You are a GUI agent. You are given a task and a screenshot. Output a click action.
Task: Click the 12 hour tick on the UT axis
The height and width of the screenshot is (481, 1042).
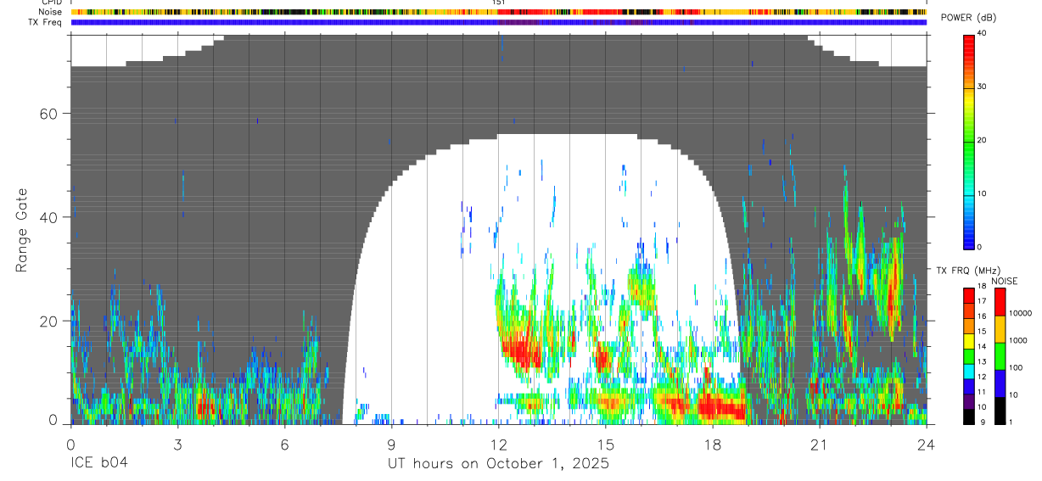click(499, 445)
